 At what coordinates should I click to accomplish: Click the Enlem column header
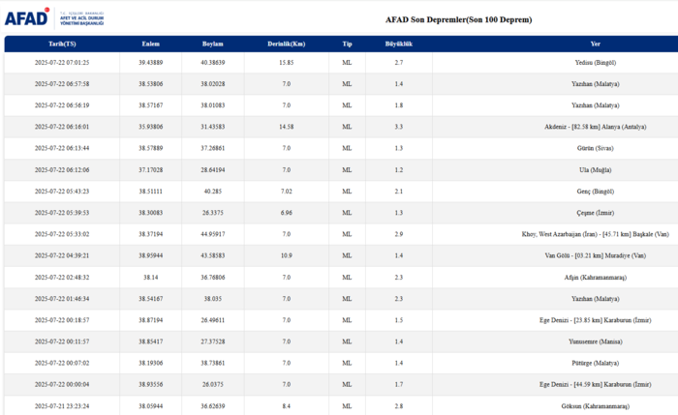point(150,44)
